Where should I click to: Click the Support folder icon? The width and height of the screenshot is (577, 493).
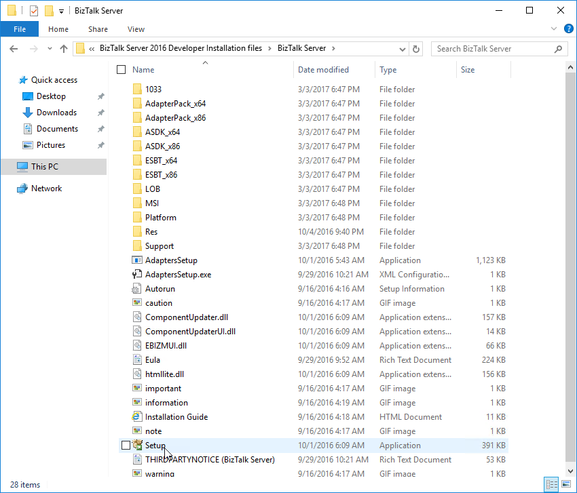pyautogui.click(x=137, y=246)
